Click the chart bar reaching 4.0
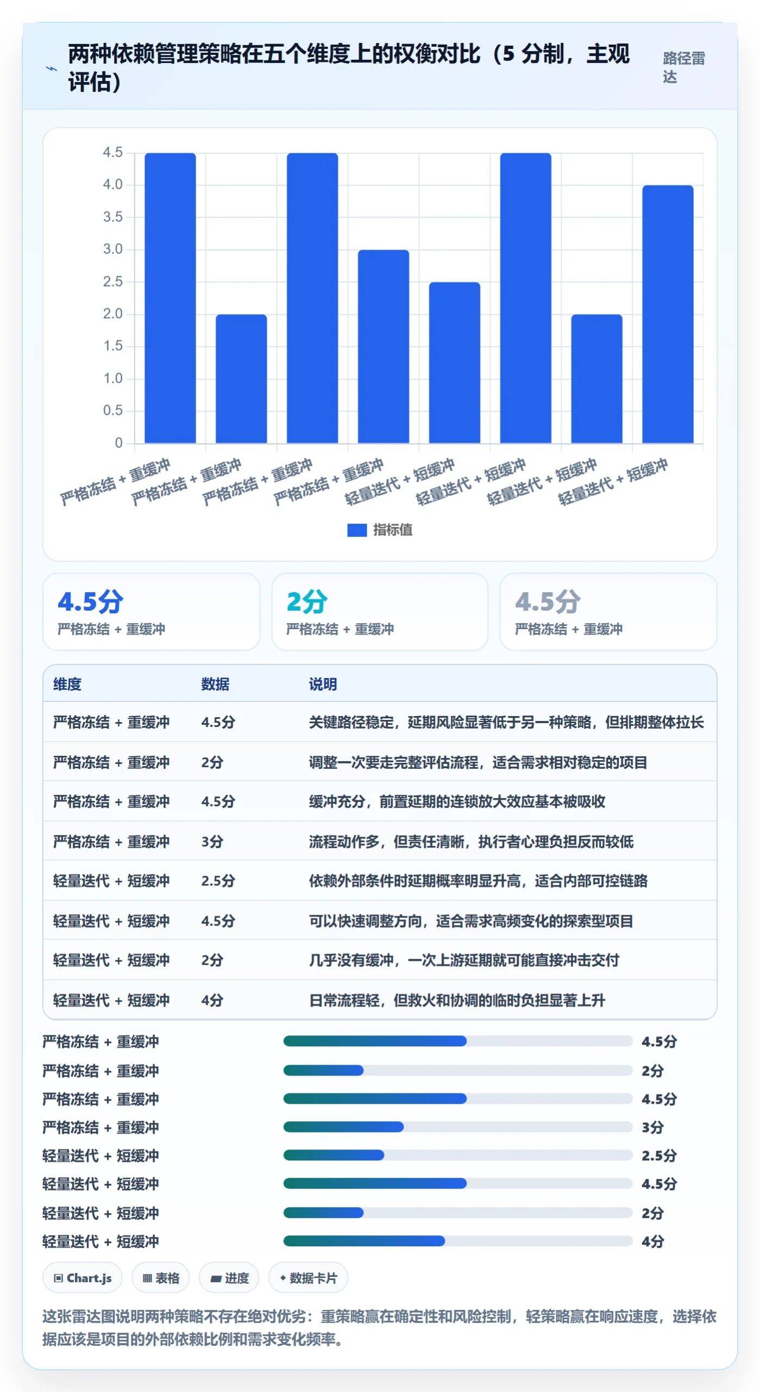The image size is (760, 1392). (668, 314)
